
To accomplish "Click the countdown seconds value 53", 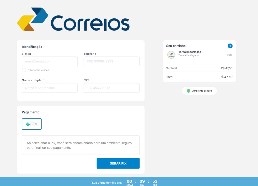I will coord(155,181).
